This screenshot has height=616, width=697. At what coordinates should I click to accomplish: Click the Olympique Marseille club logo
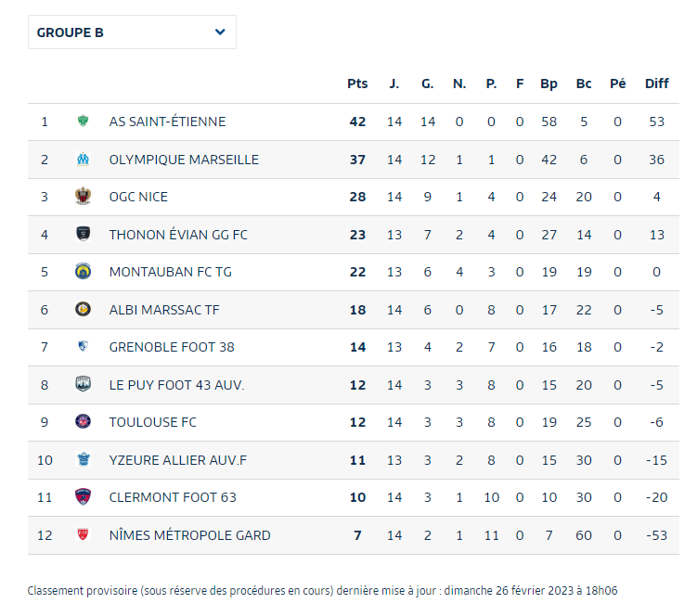[x=83, y=160]
